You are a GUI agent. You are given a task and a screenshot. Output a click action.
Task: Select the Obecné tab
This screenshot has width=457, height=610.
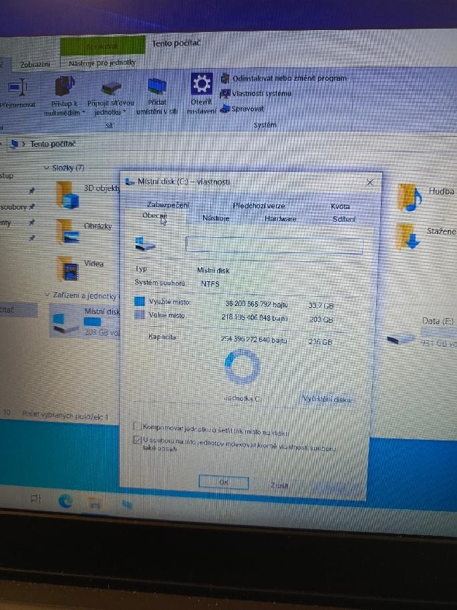click(x=155, y=216)
